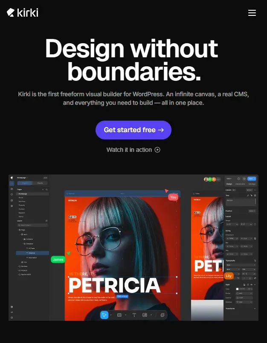Expand the Services layer in the Layers tree
This screenshot has height=343, width=267.
click(18, 266)
